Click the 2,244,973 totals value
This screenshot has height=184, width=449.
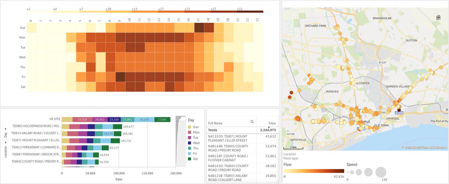267,130
